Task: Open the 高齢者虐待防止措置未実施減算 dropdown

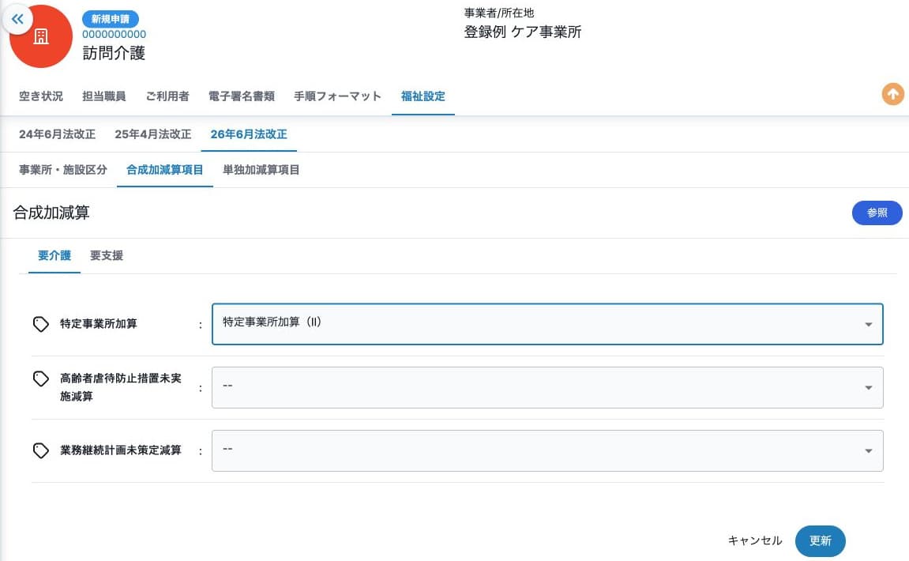Action: [x=547, y=387]
